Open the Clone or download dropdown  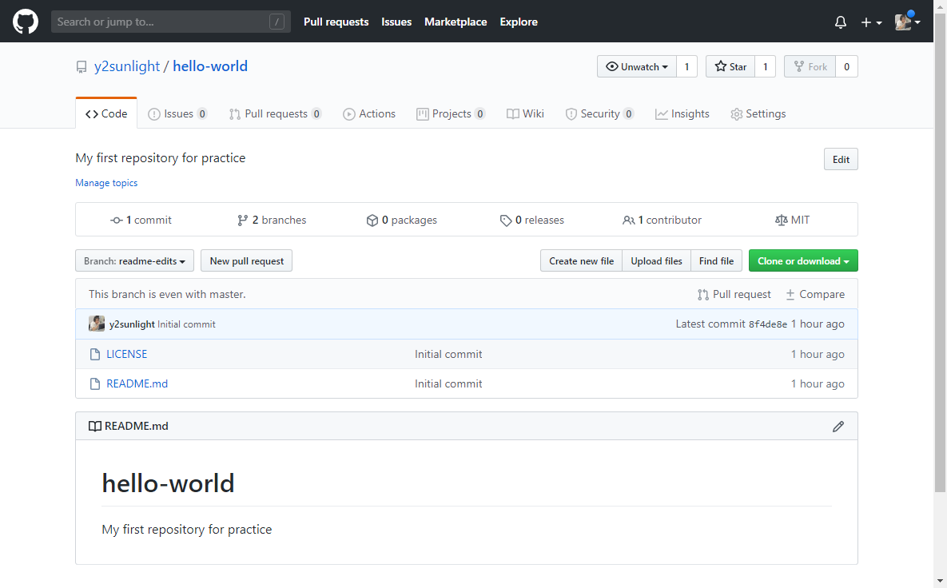(x=802, y=261)
